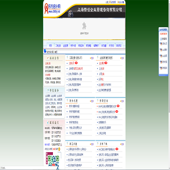This screenshot has width=170, height=170.
Task: Open 更多 in the 资料下载 section
Action: click(122, 144)
